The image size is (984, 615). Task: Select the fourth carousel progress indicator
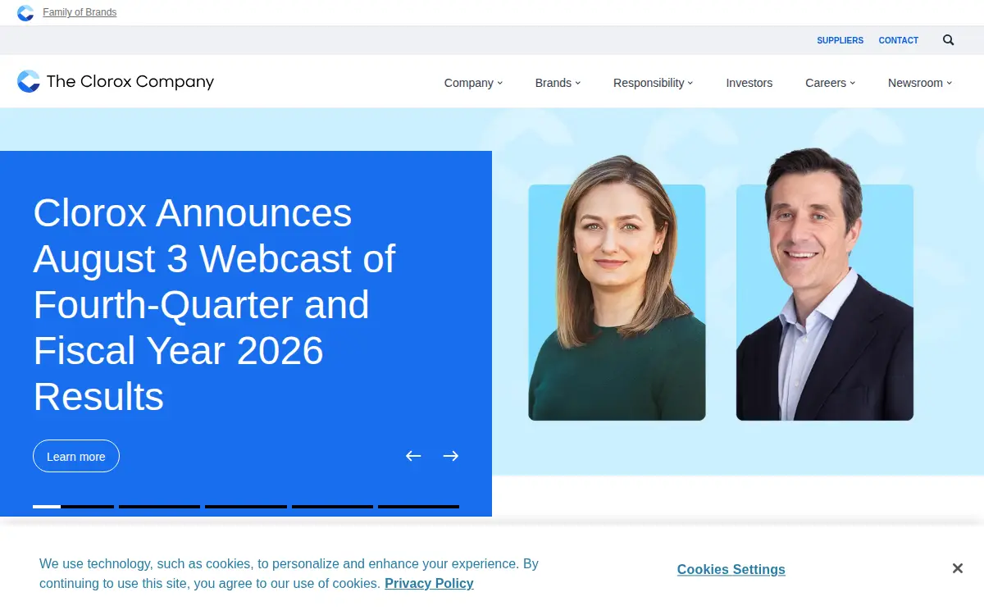click(332, 507)
